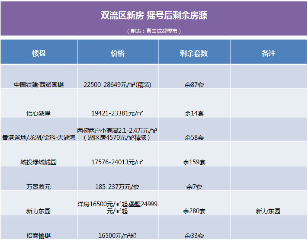Click the 怡心湖岸 project name
Viewport: 308px width, 240px height.
coord(39,113)
